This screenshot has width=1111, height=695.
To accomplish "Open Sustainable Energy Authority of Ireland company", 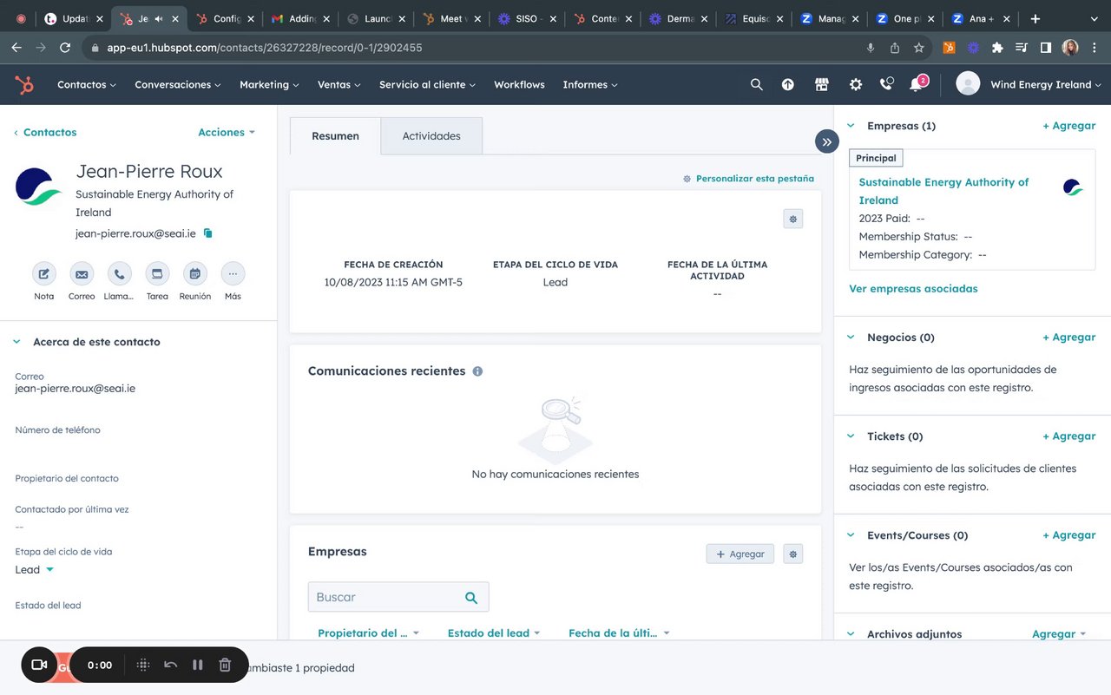I will pos(943,191).
